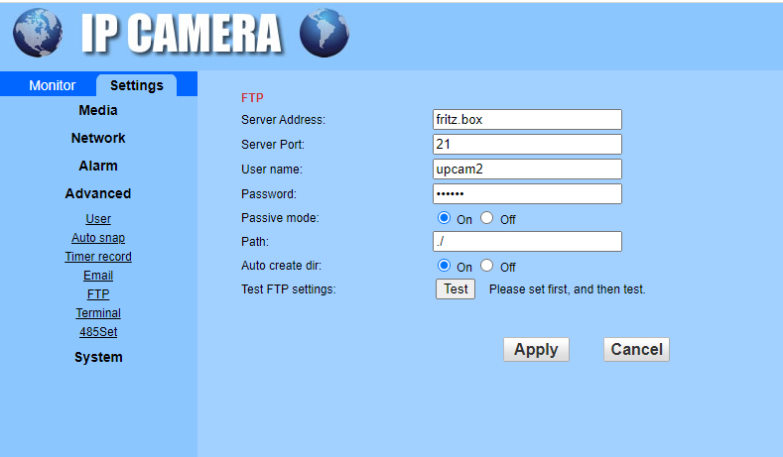Set Passive mode to Off

(x=487, y=218)
